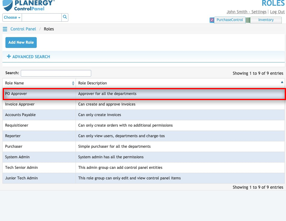The width and height of the screenshot is (286, 221).
Task: Click the Log Out link
Action: pyautogui.click(x=277, y=12)
